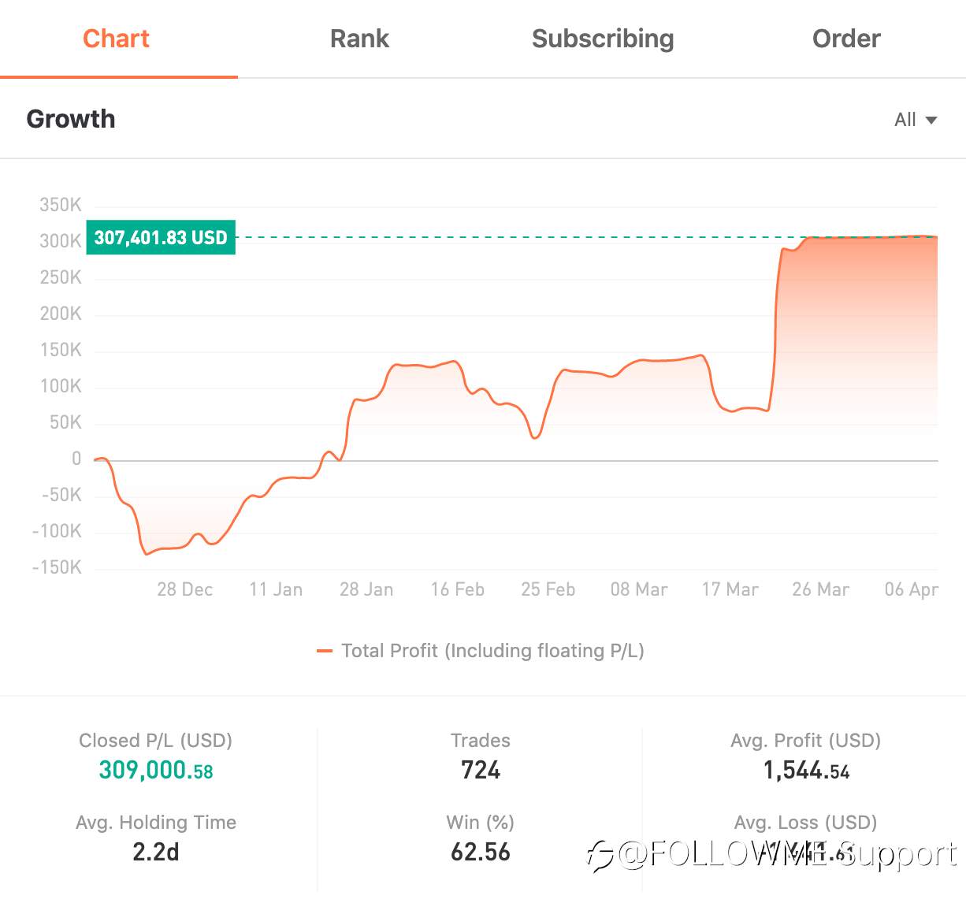Select the Subscribing tab
The height and width of the screenshot is (903, 966).
click(603, 39)
